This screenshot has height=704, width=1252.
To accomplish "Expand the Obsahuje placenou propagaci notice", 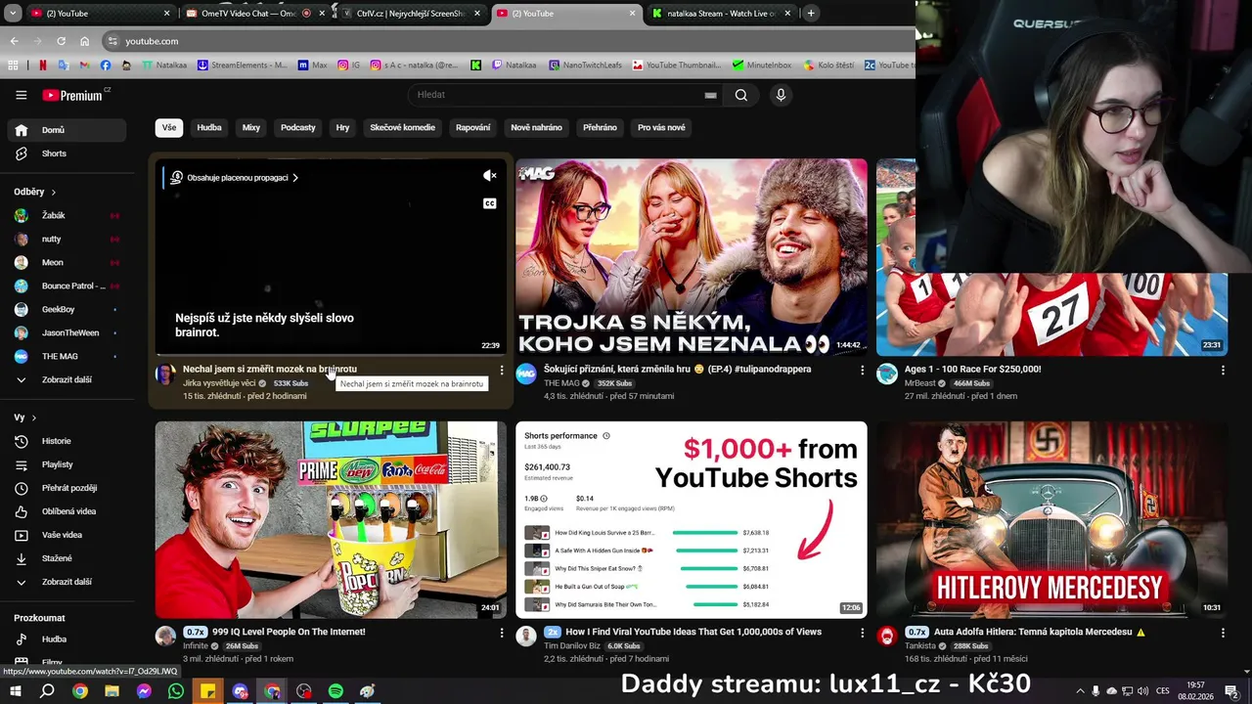I will (235, 178).
